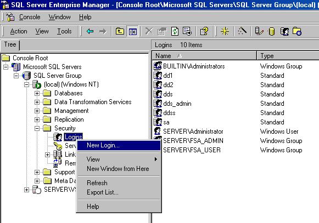
Task: Toggle the Show/Hide console tree icon
Action: (133, 31)
